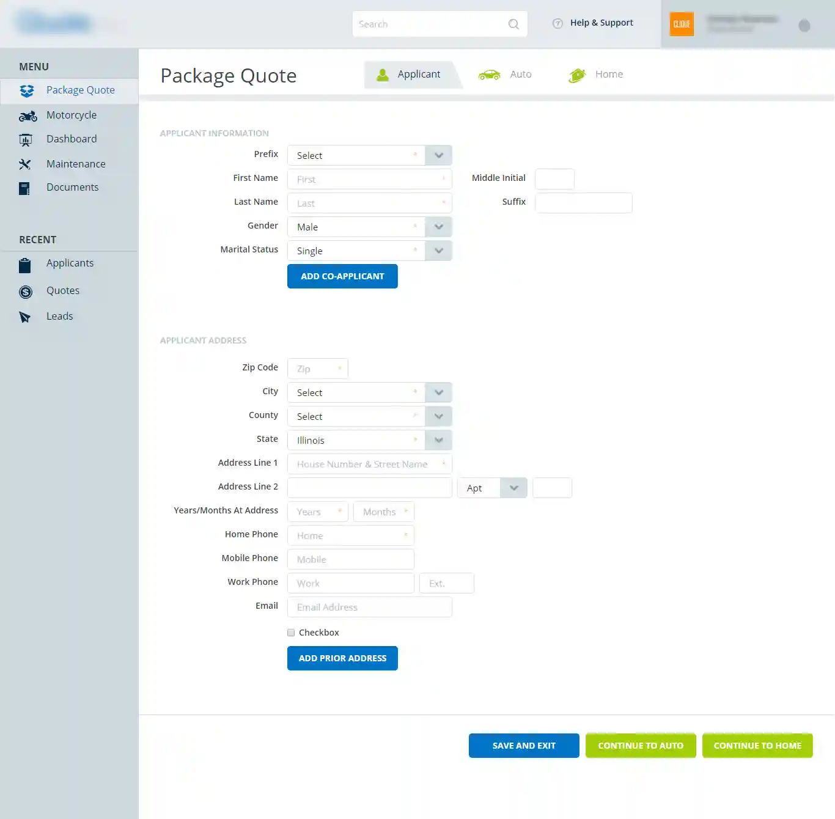Viewport: 835px width, 819px height.
Task: Click the Maintenance tools icon
Action: (x=25, y=164)
